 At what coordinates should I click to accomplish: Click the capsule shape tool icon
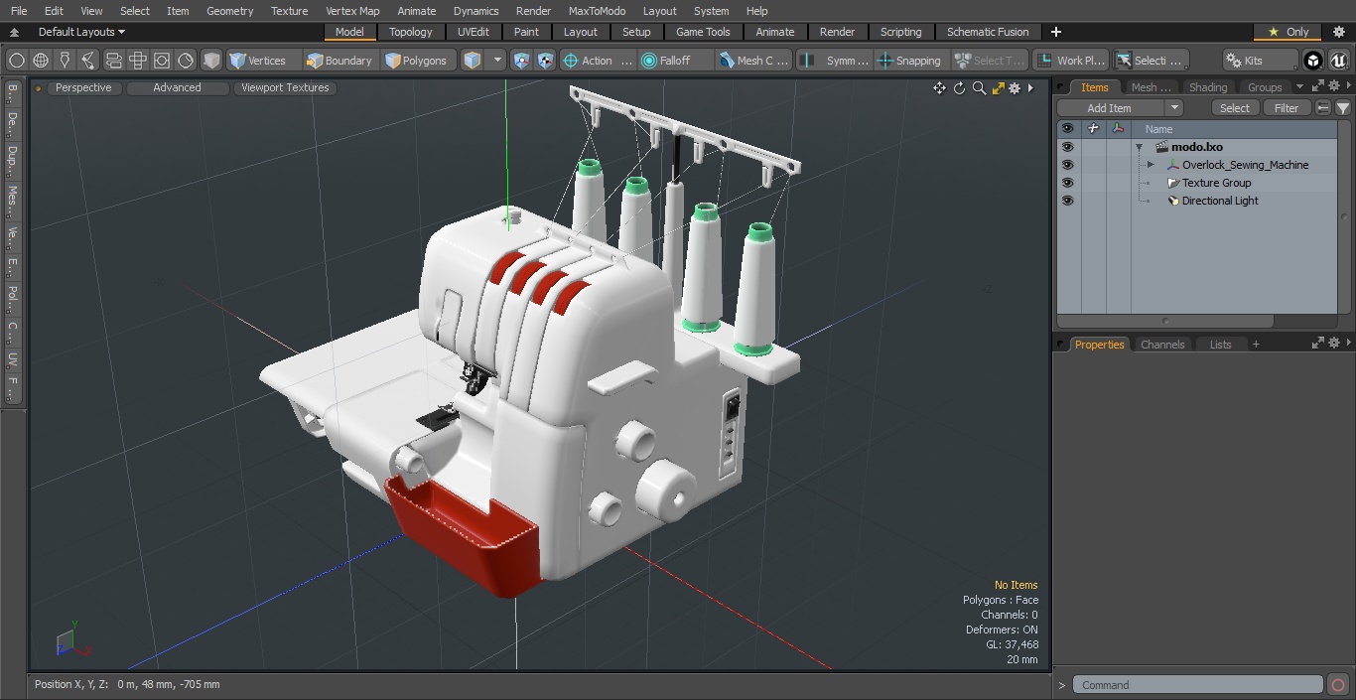113,61
